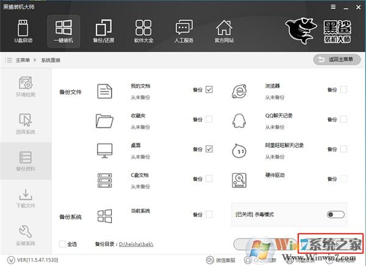Image resolution: width=366 pixels, height=266 pixels.
Task: Turn on the 杀毒模式 switch
Action: click(335, 214)
